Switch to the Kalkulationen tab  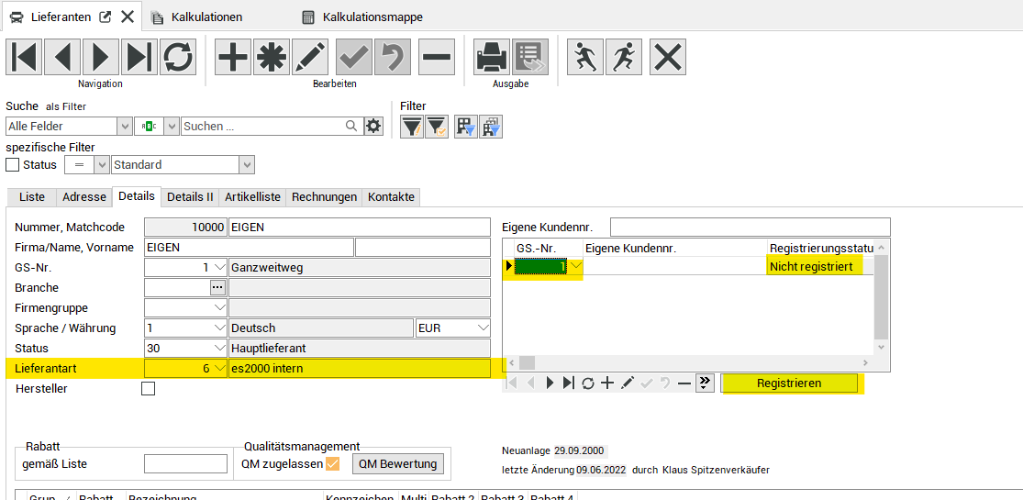tap(197, 17)
